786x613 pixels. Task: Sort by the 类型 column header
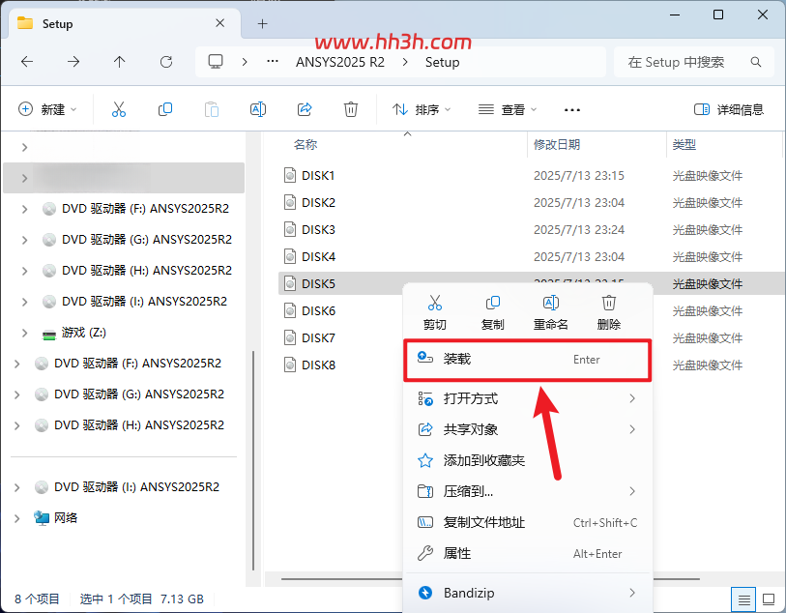pyautogui.click(x=684, y=145)
